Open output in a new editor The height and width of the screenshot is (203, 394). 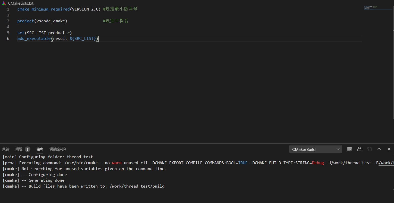(370, 149)
